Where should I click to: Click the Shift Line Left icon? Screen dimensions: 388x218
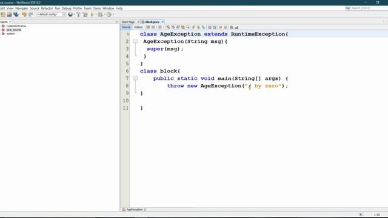[x=210, y=27]
